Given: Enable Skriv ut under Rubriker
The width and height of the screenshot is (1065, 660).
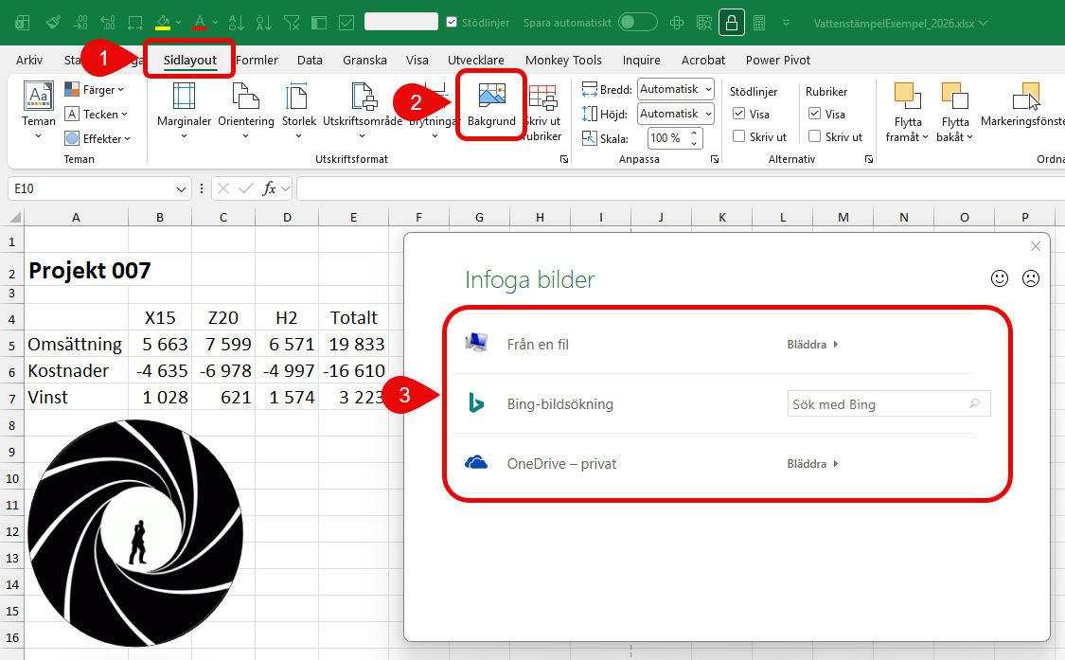Looking at the screenshot, I should pyautogui.click(x=815, y=136).
